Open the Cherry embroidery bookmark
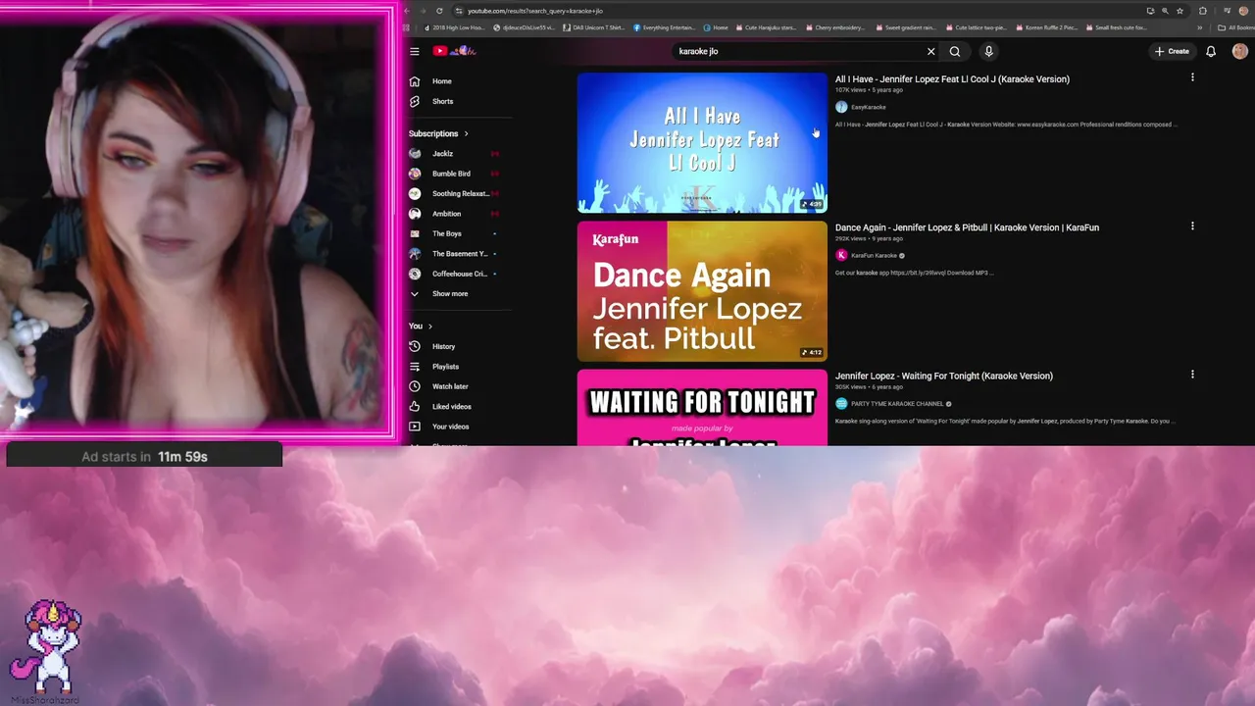The width and height of the screenshot is (1255, 706). (836, 27)
